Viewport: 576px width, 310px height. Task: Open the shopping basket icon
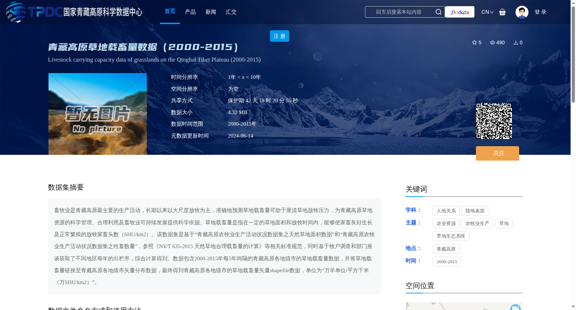point(503,12)
